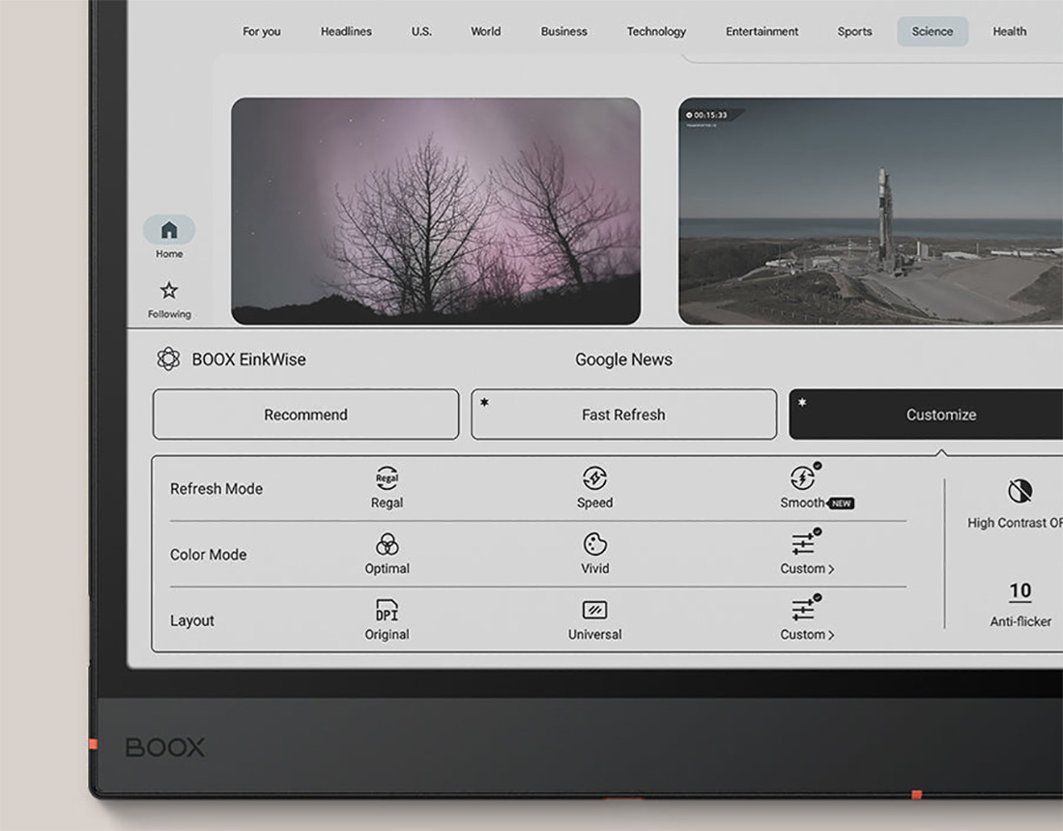Viewport: 1063px width, 831px height.
Task: Open the Health tab
Action: pyautogui.click(x=1010, y=31)
